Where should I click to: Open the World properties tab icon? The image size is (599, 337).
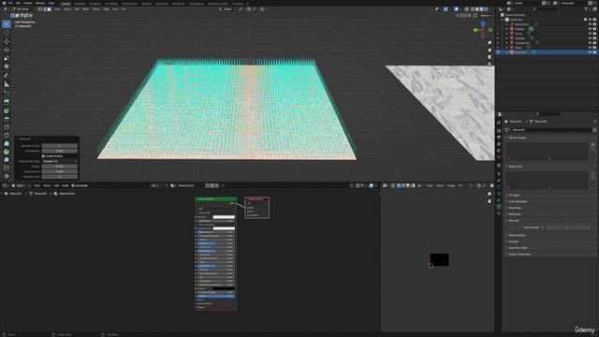coord(499,158)
